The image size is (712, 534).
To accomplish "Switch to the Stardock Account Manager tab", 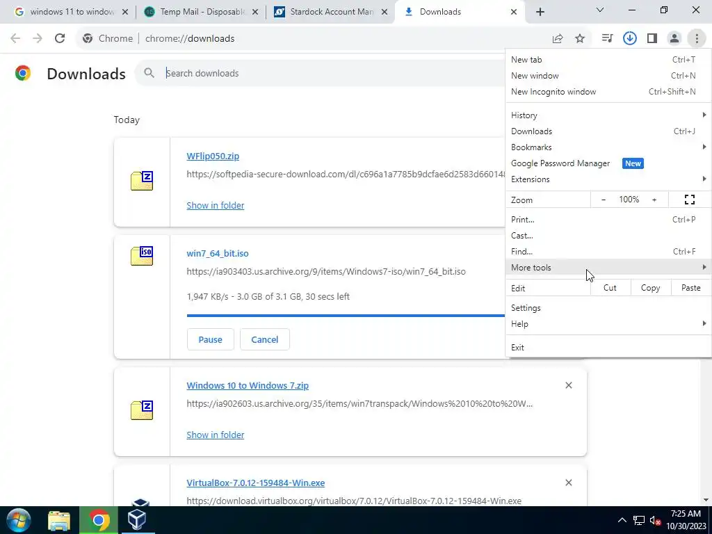I will pyautogui.click(x=332, y=12).
